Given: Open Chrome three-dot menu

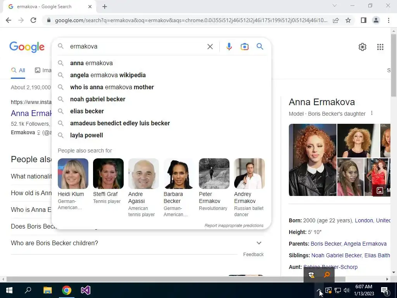Looking at the screenshot, I should pos(388,20).
